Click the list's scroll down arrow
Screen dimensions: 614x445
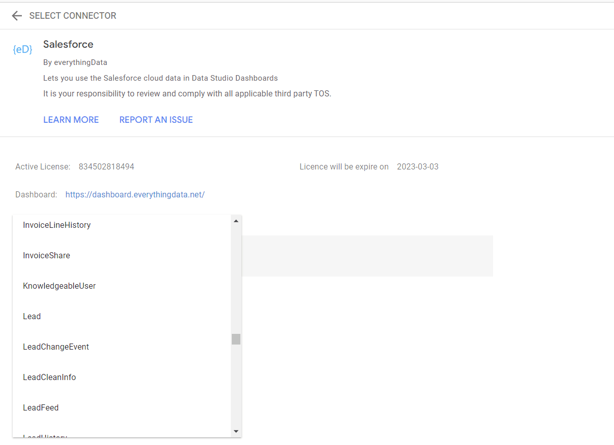[x=236, y=431]
